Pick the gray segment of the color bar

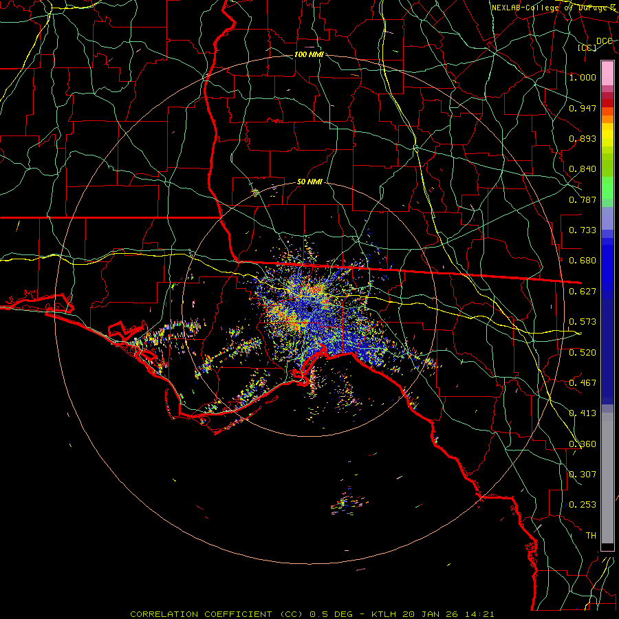(607, 478)
